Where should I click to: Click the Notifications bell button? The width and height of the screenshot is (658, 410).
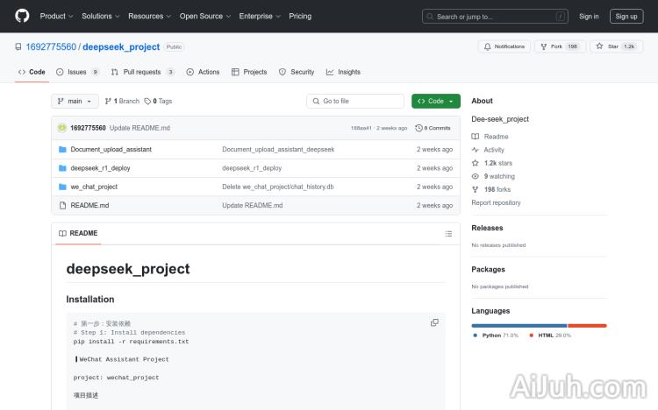504,46
